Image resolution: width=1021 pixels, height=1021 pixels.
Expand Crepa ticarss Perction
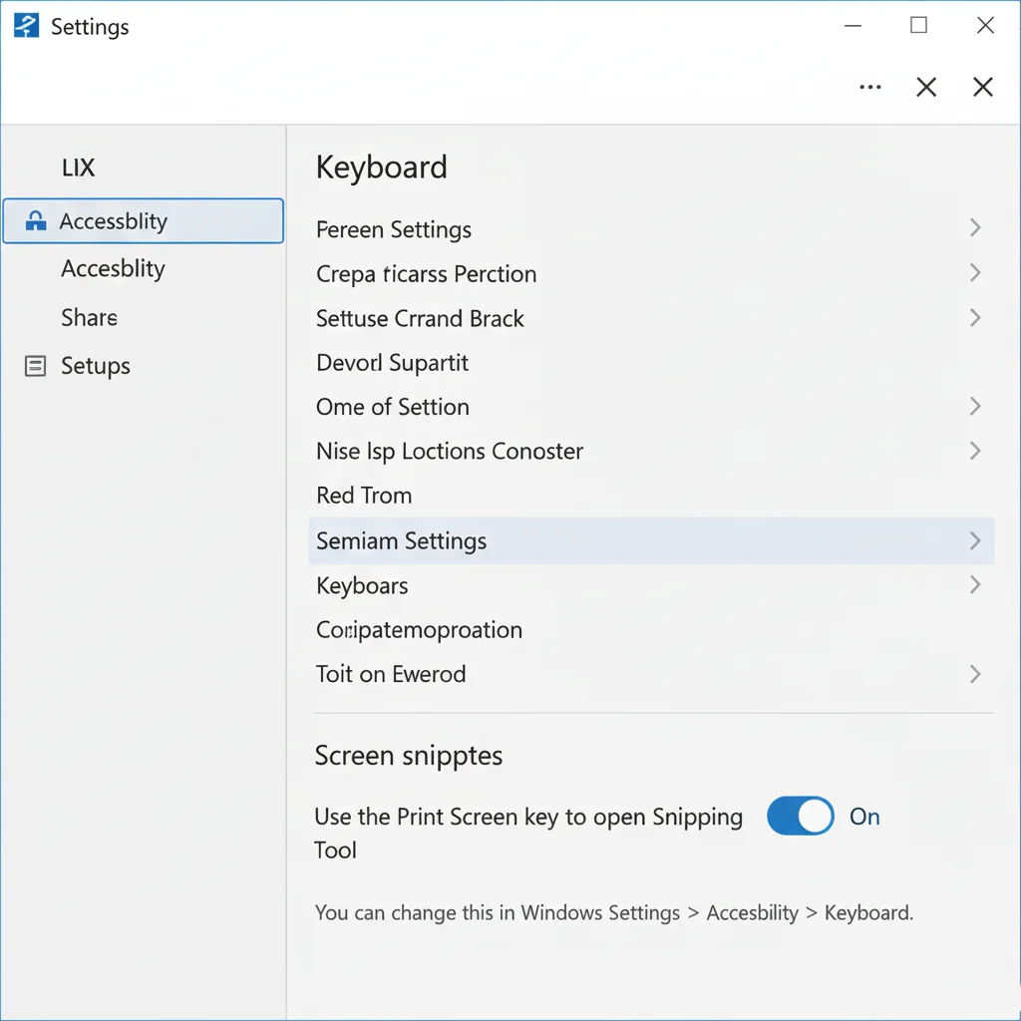(974, 273)
